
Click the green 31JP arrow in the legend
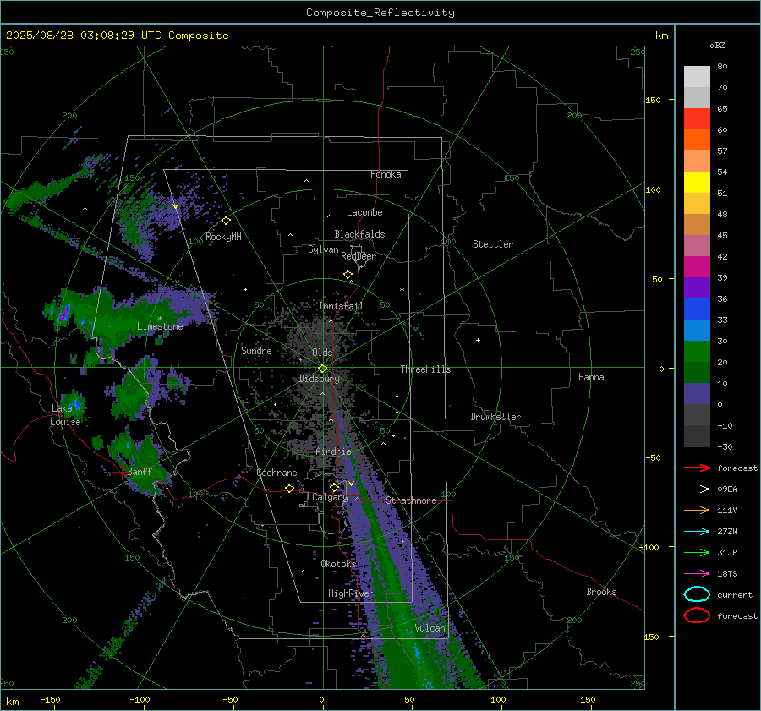tap(697, 552)
